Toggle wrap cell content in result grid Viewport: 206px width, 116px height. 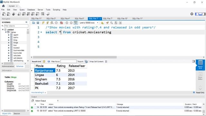pyautogui.click(x=106, y=62)
